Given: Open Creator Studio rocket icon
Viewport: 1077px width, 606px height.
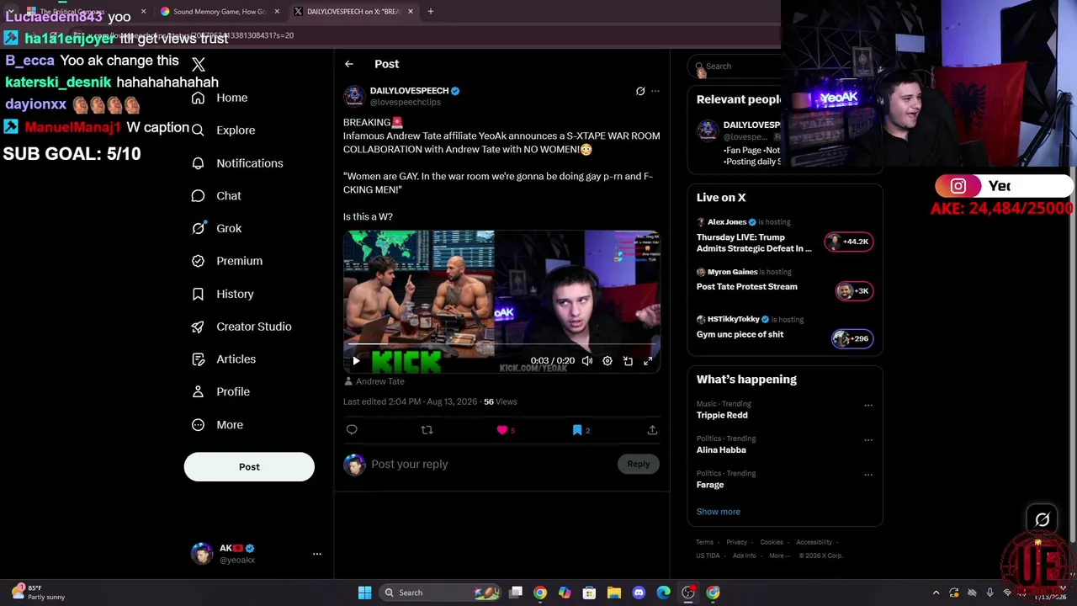Looking at the screenshot, I should point(198,327).
